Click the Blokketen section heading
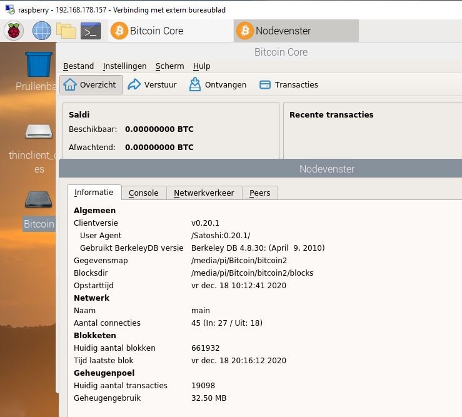 (95, 335)
